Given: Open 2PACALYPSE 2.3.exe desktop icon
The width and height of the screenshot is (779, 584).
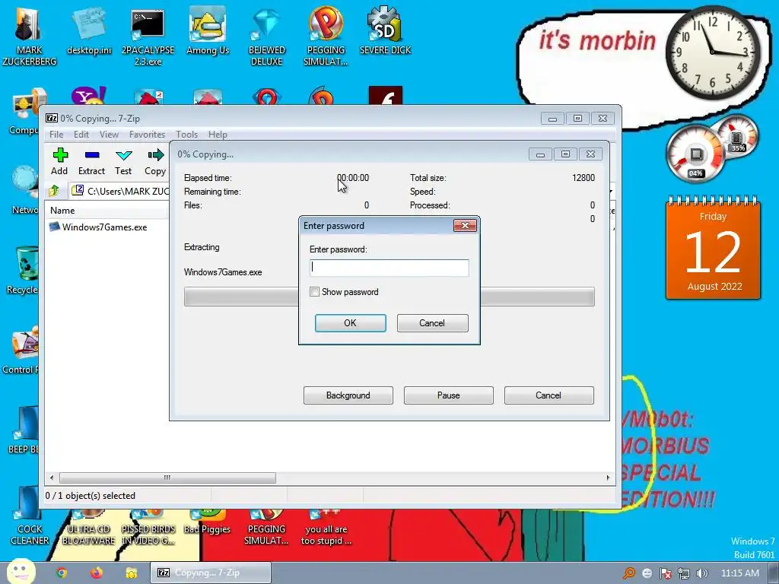Looking at the screenshot, I should 148,36.
